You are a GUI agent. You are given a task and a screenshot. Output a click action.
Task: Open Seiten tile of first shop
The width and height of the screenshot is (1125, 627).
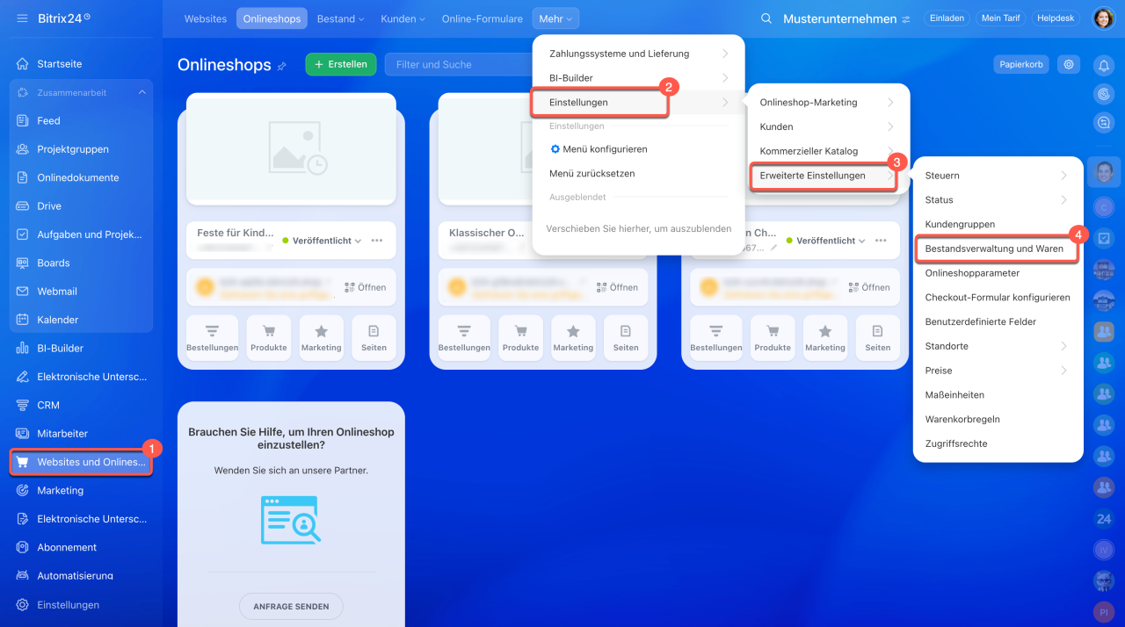tap(374, 338)
